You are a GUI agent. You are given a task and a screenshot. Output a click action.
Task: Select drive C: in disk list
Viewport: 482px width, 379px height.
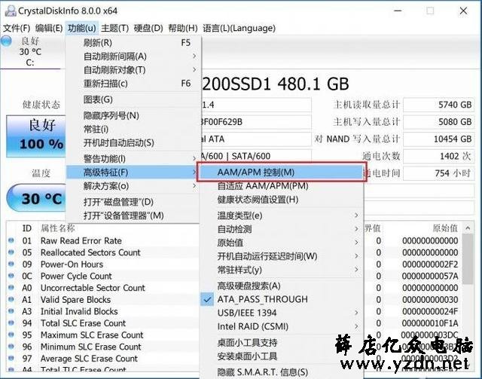pyautogui.click(x=30, y=51)
